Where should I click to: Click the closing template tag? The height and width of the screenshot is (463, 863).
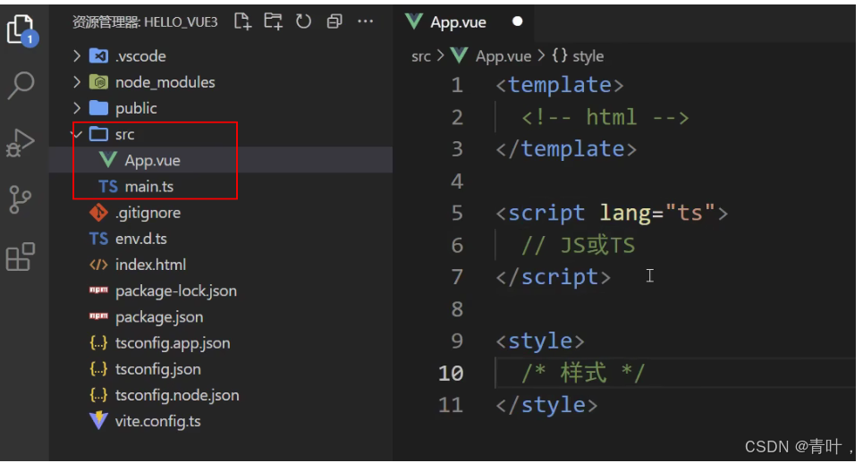(566, 149)
